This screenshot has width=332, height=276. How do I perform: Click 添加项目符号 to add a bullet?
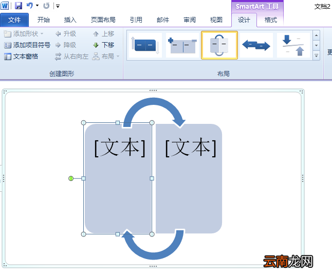pos(27,45)
